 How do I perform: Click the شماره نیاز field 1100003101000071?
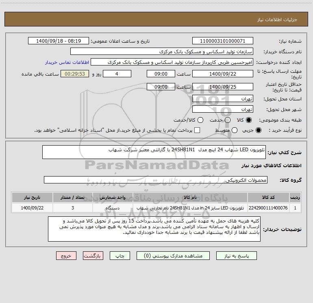(223, 41)
